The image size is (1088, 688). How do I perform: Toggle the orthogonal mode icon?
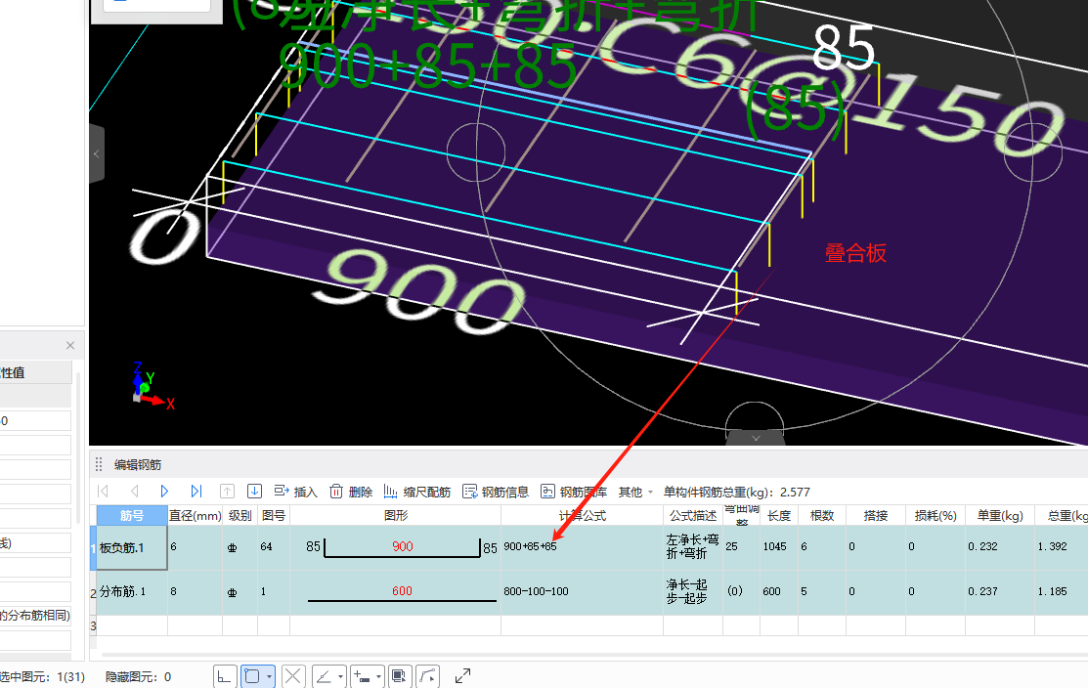click(x=224, y=676)
